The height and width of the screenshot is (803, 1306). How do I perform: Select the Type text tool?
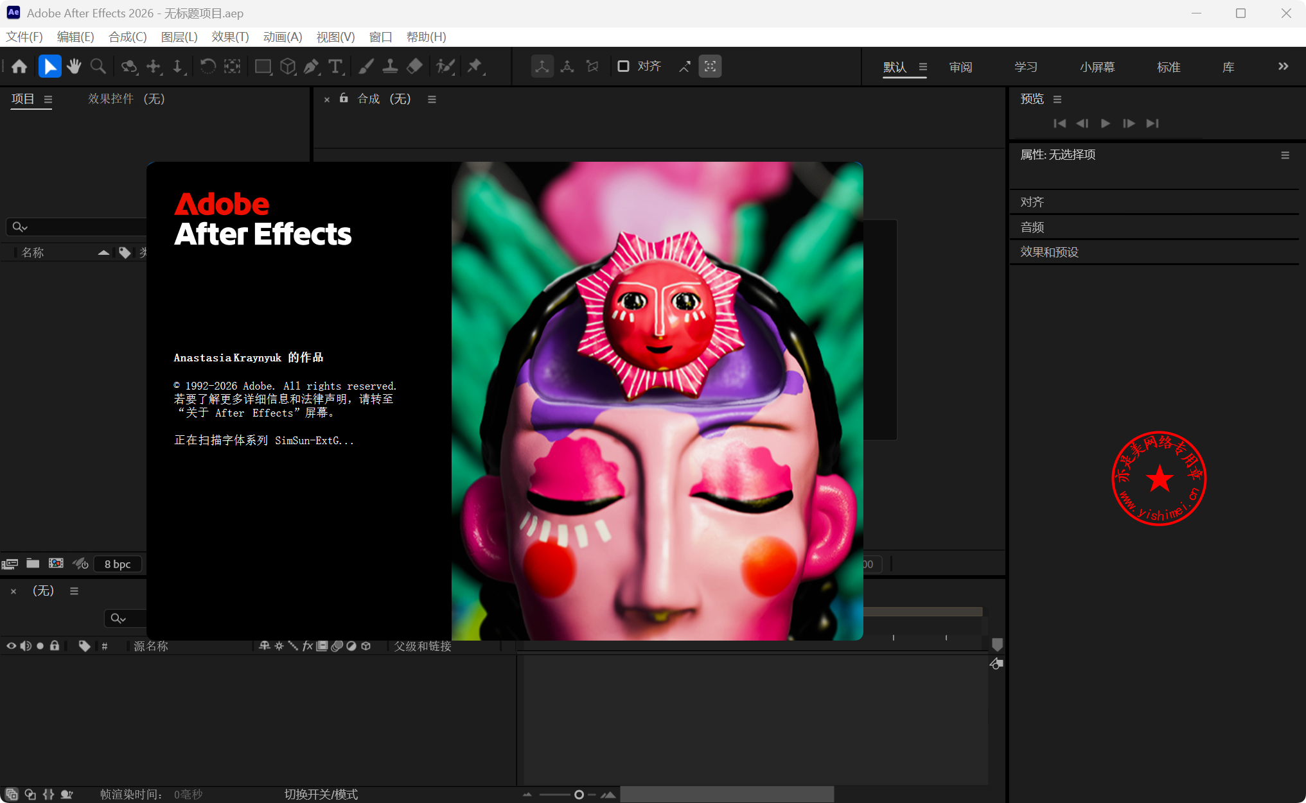coord(335,66)
